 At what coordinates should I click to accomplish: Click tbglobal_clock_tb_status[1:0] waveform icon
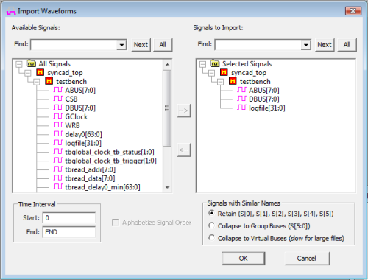[x=58, y=152]
